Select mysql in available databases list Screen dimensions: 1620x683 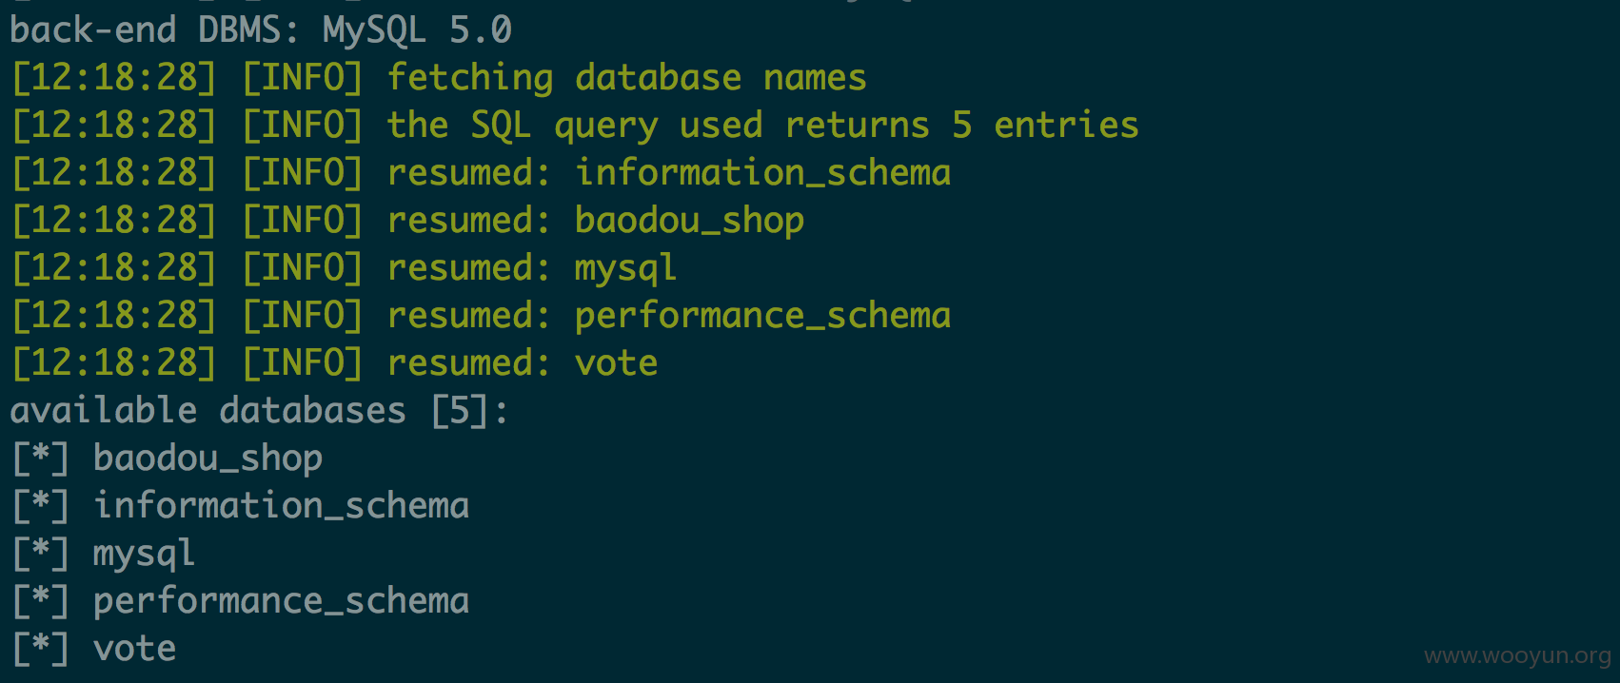(x=144, y=554)
